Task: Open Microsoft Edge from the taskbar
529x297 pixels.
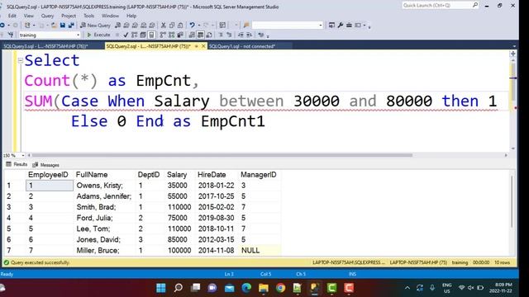Action: click(x=246, y=288)
